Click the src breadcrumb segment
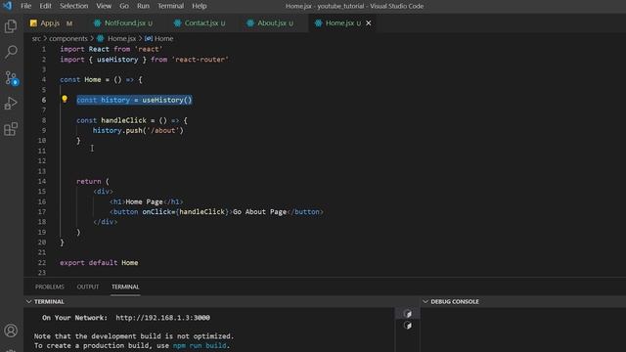 tap(36, 39)
